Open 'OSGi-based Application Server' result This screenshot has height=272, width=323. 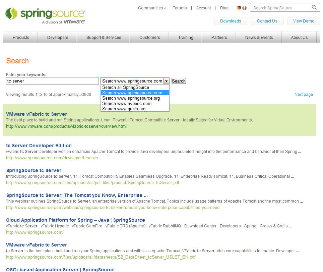click(x=60, y=270)
